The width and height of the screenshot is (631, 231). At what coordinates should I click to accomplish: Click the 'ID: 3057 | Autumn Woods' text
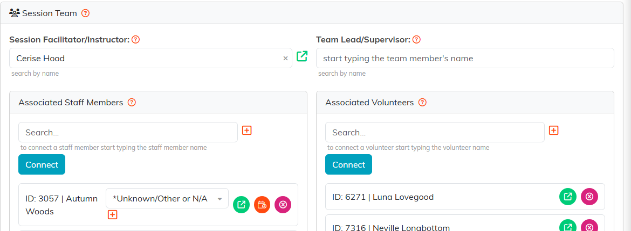tap(61, 205)
